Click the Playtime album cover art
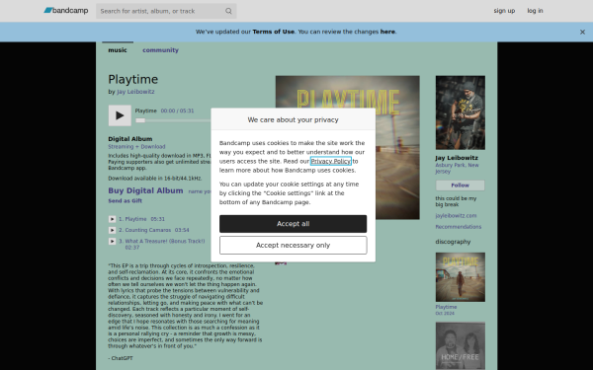 [x=348, y=147]
